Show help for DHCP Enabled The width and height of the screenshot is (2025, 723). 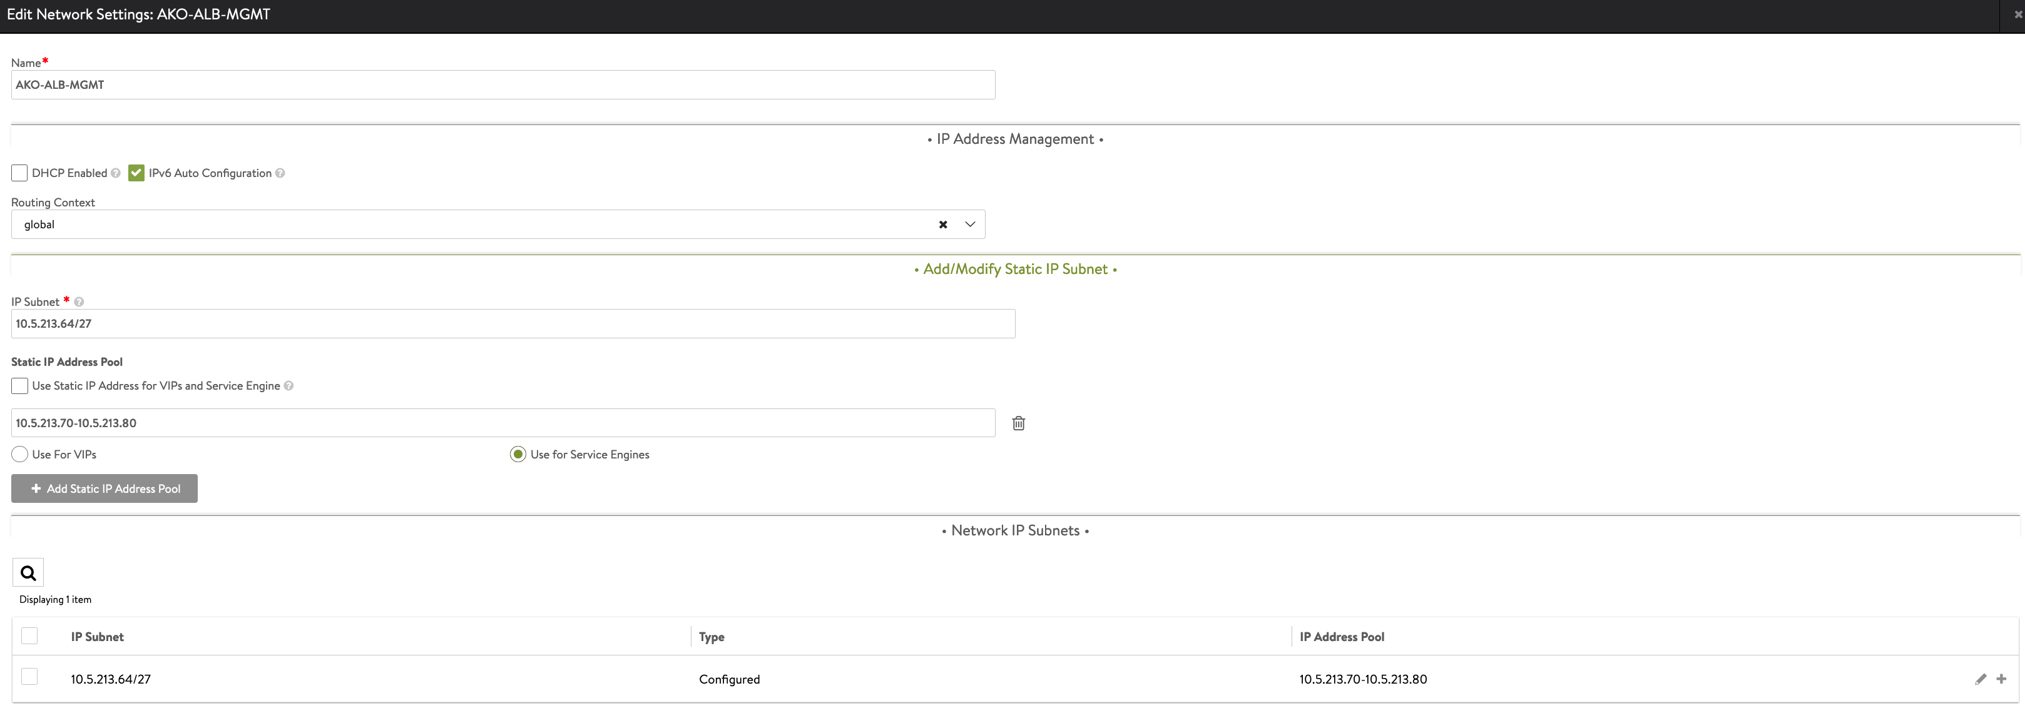(x=116, y=173)
